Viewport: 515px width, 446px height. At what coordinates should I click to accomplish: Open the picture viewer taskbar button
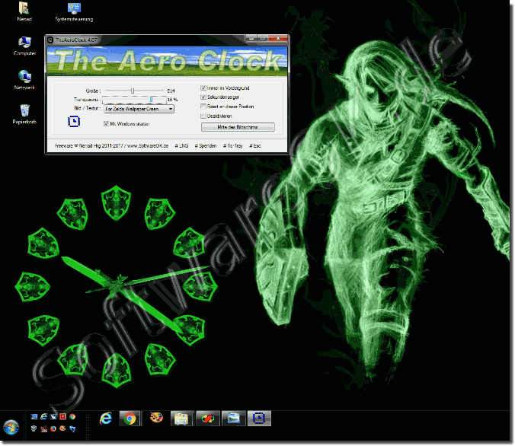point(234,419)
